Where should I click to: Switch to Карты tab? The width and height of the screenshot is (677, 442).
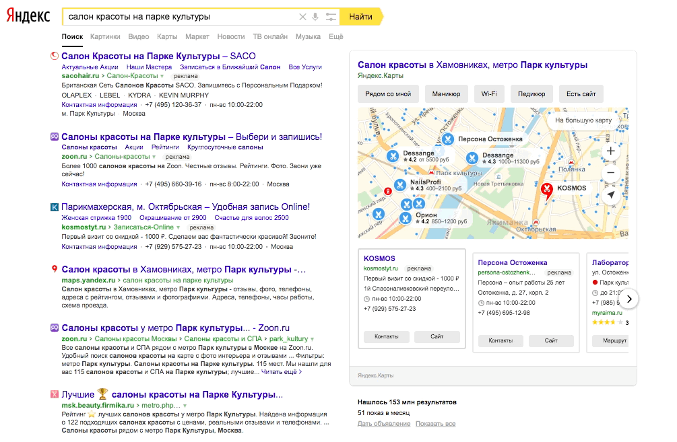(167, 36)
